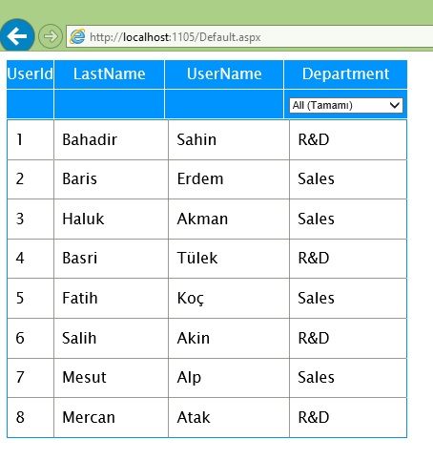Click the Sales department cell for Mesut
Viewport: 433px width, 460px height.
click(x=348, y=378)
